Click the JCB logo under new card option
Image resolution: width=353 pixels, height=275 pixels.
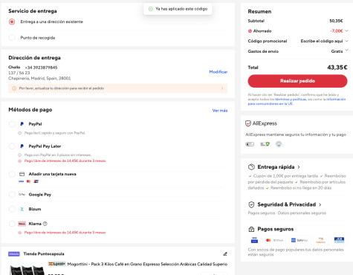[x=36, y=181]
